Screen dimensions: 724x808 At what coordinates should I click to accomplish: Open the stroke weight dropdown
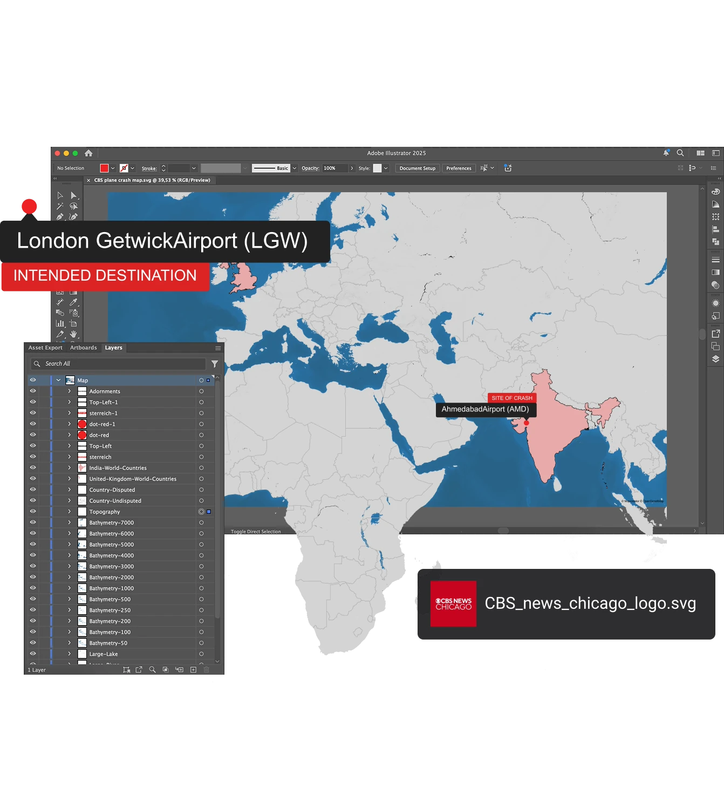[x=194, y=168]
